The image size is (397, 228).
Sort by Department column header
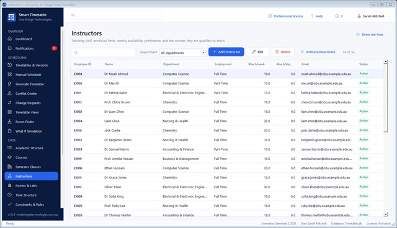[171, 64]
